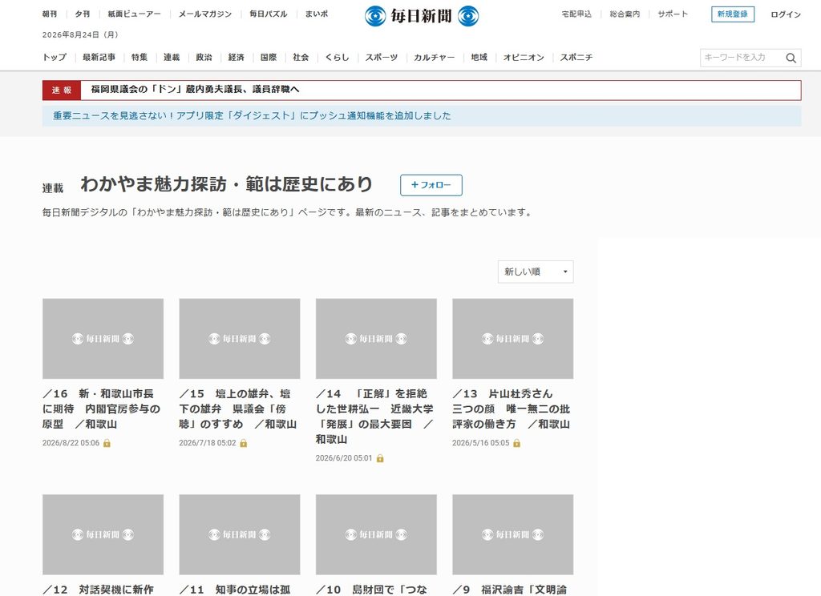Click lock icon beside 2026/5/16 05:05
The height and width of the screenshot is (596, 821).
[x=517, y=443]
